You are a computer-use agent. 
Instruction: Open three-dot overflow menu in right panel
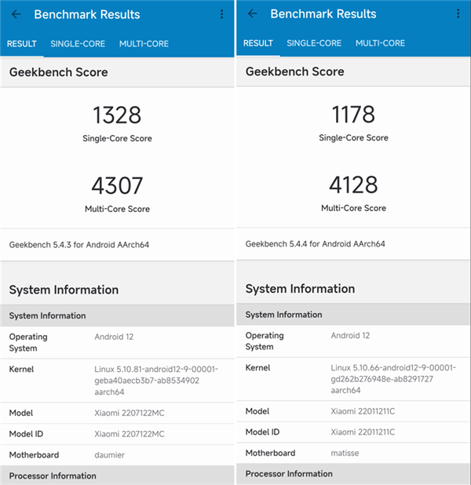[x=458, y=14]
